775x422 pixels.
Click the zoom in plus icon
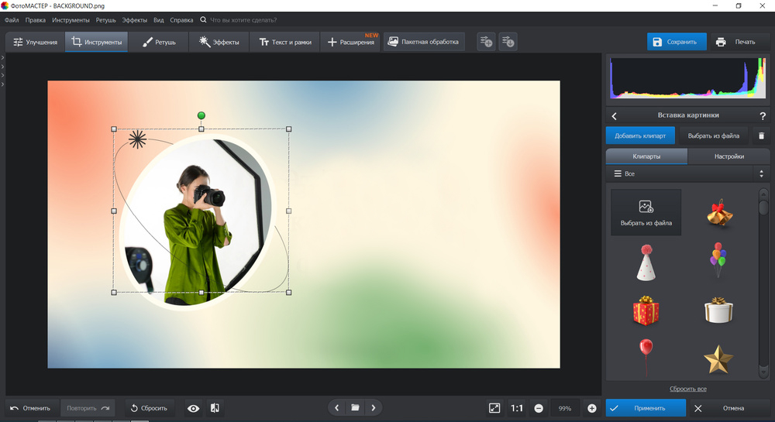tap(592, 408)
